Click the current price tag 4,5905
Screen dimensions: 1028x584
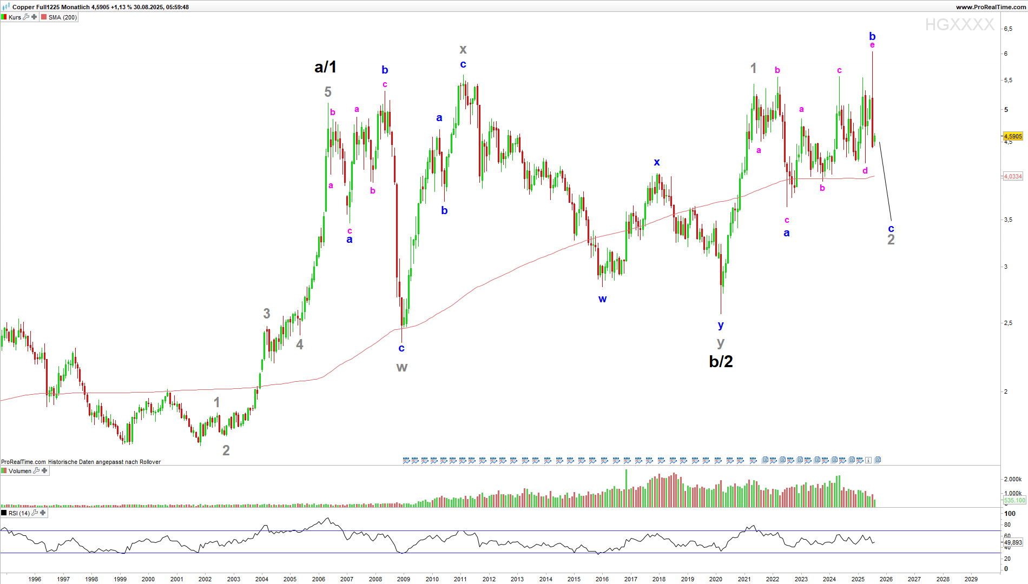[1013, 137]
